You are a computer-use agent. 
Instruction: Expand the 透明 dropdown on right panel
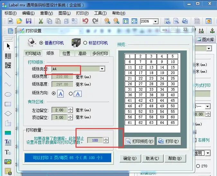click(208, 153)
